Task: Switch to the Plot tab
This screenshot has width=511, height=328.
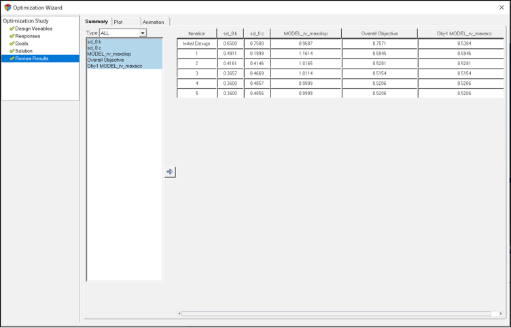Action: (x=119, y=22)
